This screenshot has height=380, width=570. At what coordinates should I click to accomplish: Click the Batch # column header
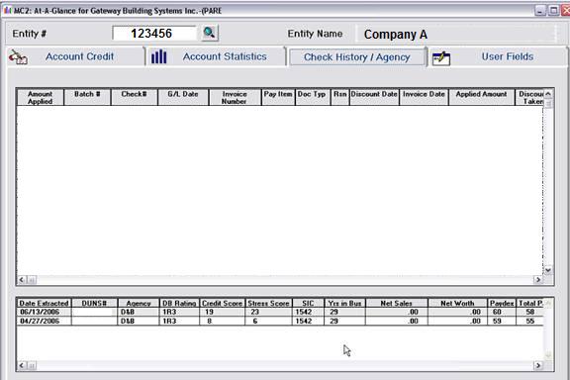coord(87,97)
